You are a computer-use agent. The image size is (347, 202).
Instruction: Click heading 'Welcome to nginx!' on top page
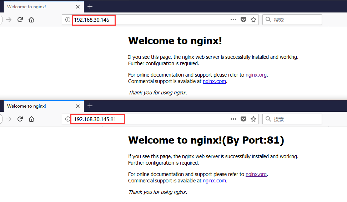pyautogui.click(x=175, y=41)
